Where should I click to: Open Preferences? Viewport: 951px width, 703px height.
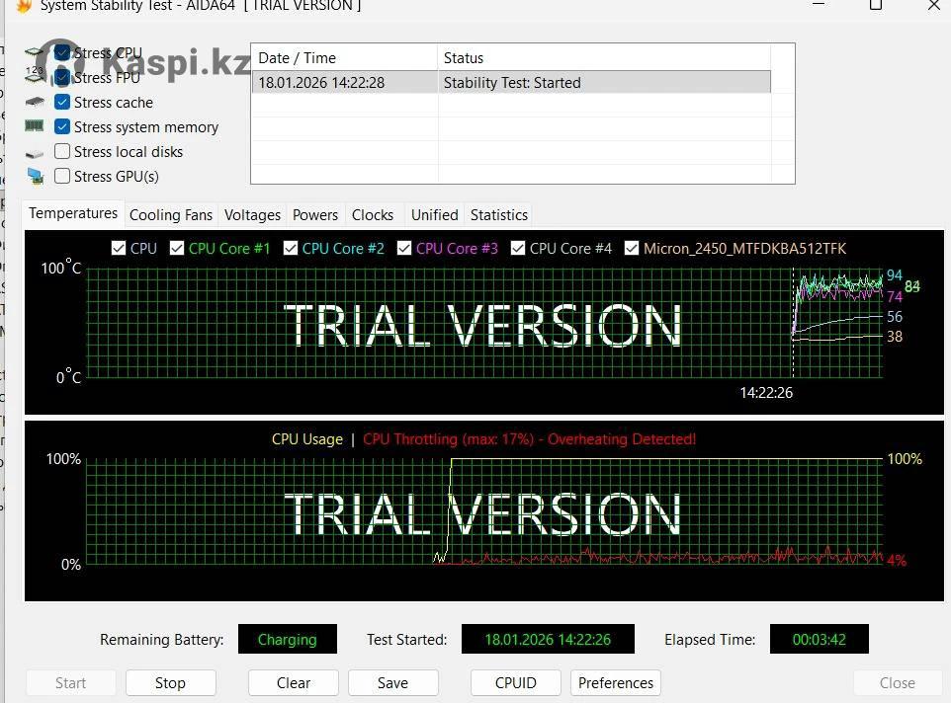pyautogui.click(x=616, y=683)
